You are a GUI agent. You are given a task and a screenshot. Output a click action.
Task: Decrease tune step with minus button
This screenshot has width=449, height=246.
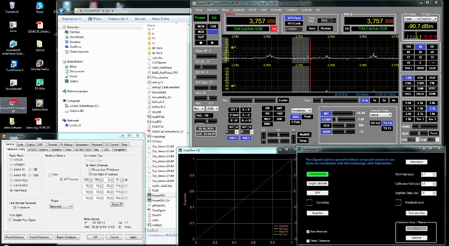(x=319, y=21)
